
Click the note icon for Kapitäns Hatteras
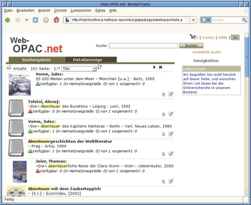(x=171, y=134)
